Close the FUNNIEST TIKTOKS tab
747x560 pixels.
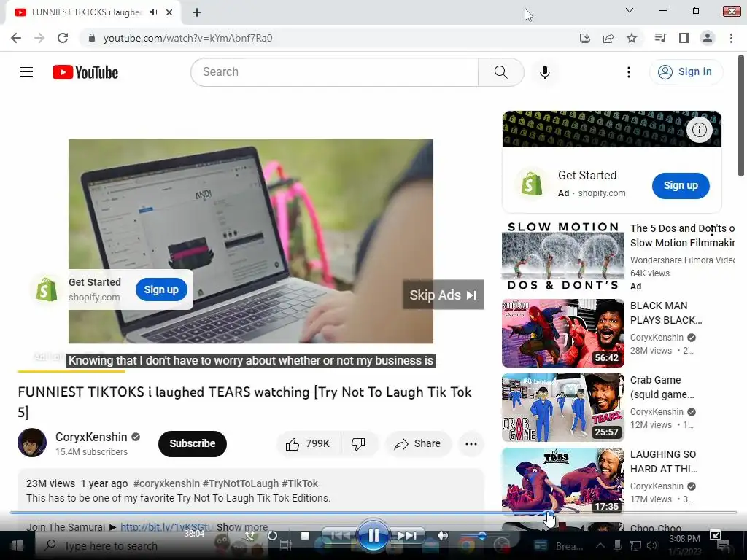pyautogui.click(x=169, y=12)
